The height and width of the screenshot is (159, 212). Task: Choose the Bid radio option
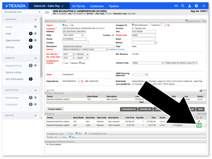pyautogui.click(x=202, y=21)
